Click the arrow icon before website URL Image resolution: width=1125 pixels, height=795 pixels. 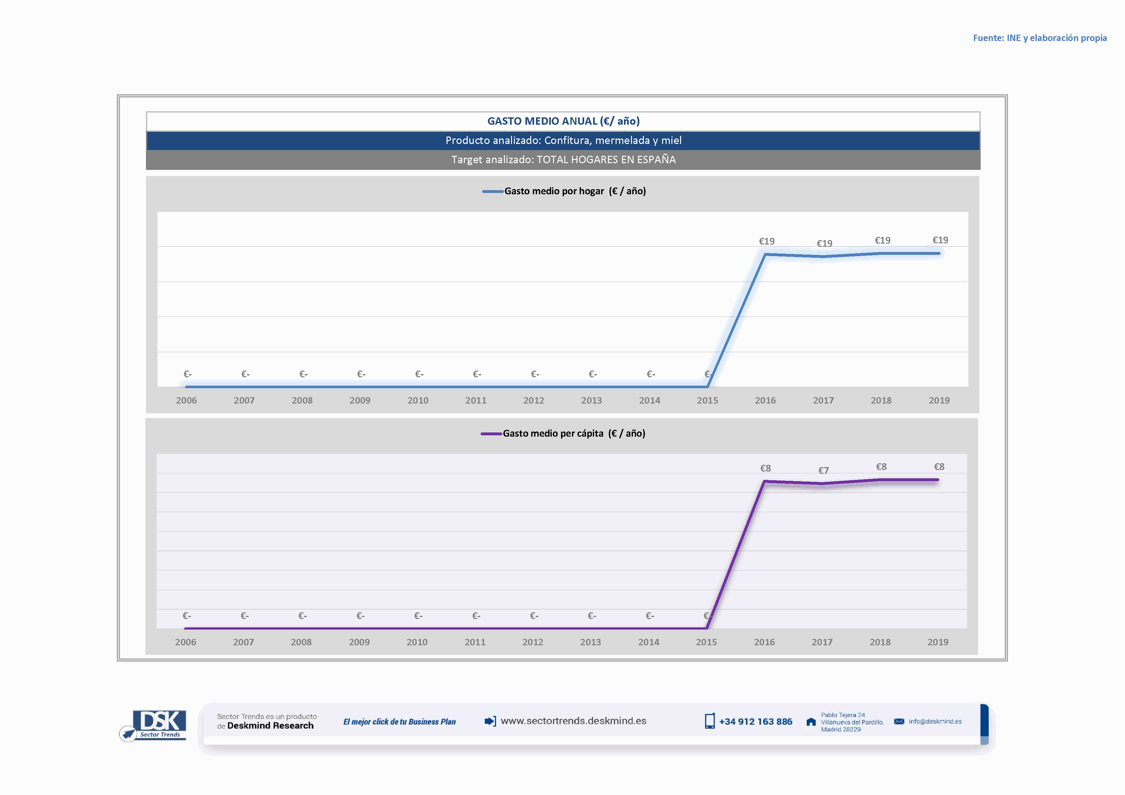click(x=490, y=721)
